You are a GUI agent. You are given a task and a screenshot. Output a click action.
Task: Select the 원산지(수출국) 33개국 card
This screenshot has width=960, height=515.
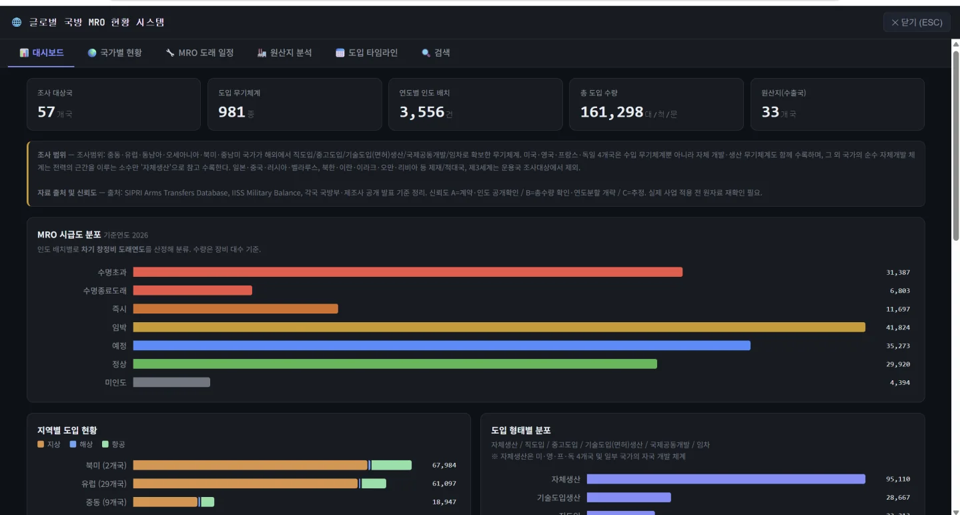click(837, 104)
